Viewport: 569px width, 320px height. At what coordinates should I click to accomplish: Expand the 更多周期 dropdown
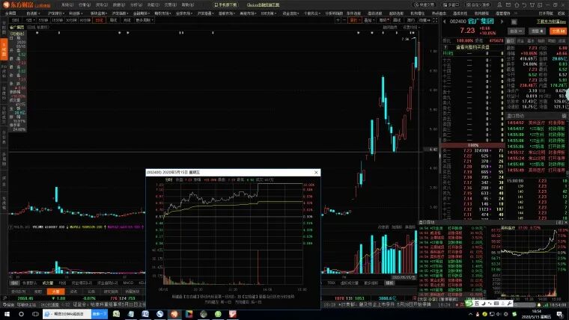tap(144, 20)
